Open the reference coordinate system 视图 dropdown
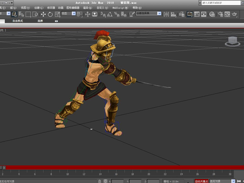 (x=69, y=14)
